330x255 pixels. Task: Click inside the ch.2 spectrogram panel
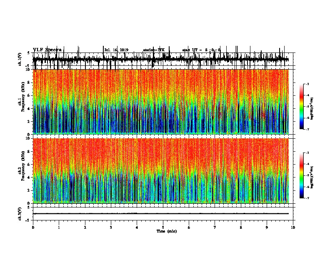click(161, 171)
